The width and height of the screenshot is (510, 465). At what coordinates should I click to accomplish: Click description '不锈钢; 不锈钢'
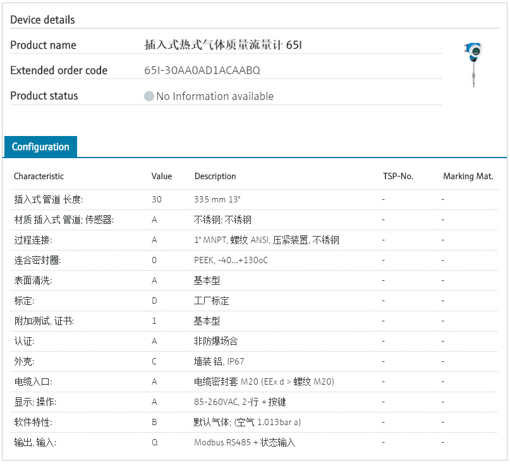point(222,220)
